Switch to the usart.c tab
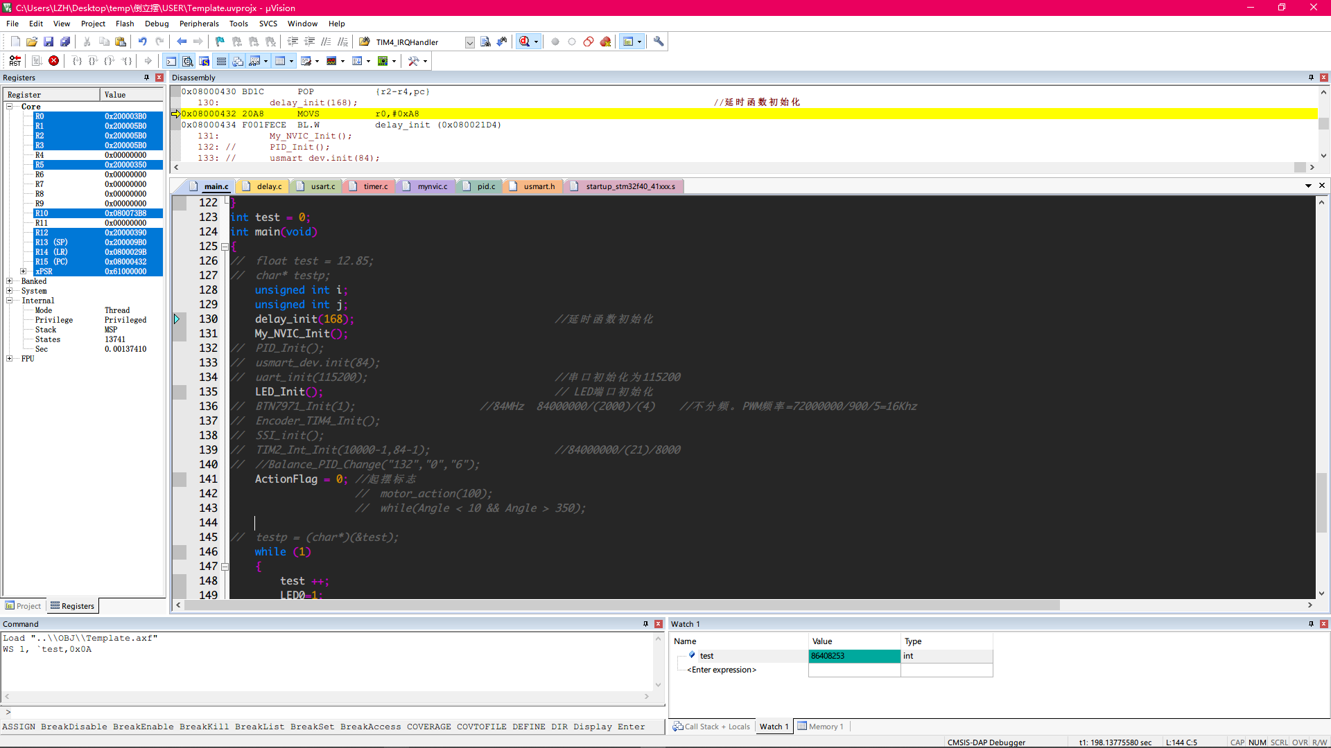Viewport: 1331px width, 748px height. [x=321, y=186]
